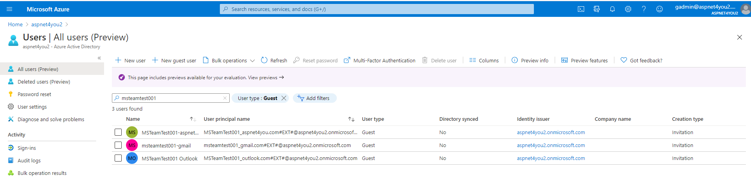Go to the Home breadcrumb

[x=15, y=24]
